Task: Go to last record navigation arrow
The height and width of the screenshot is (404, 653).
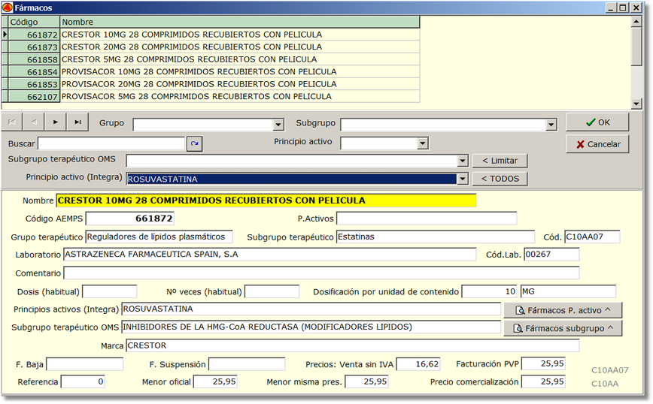Action: 77,122
